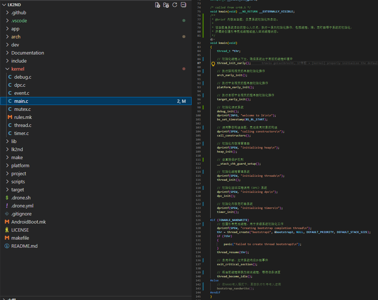The width and height of the screenshot is (378, 300).
Task: Expand the .github folder
Action: [7, 12]
